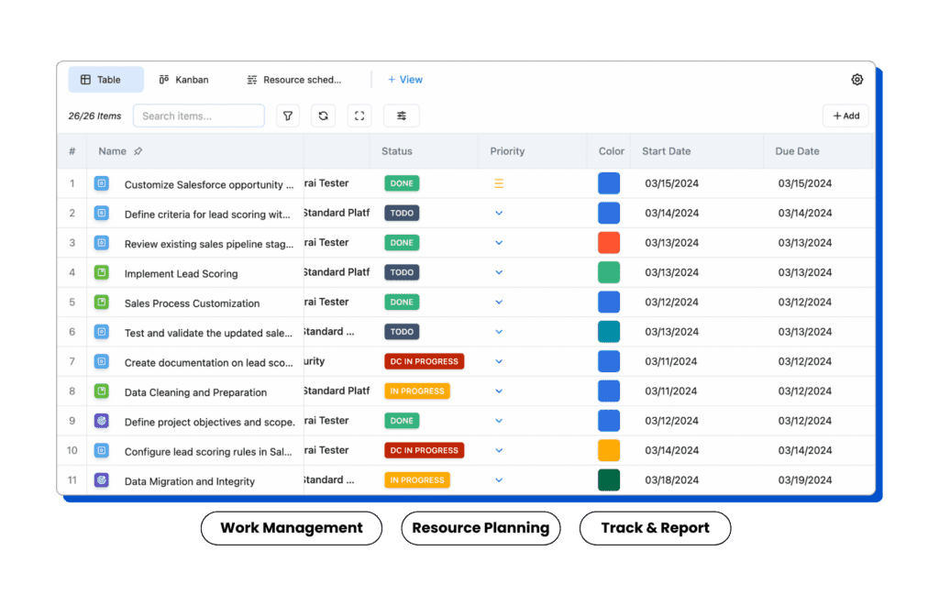Select the filter icon above the table
939x606 pixels.
tap(288, 116)
